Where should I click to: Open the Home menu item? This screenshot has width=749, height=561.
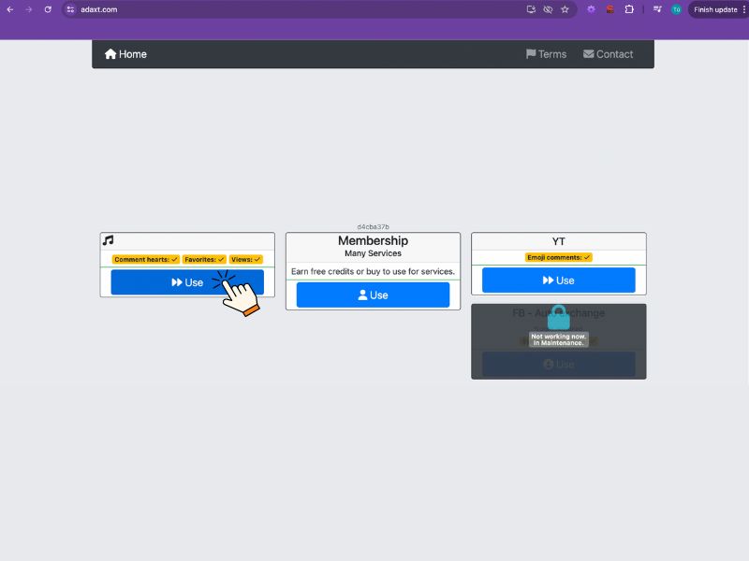[125, 54]
